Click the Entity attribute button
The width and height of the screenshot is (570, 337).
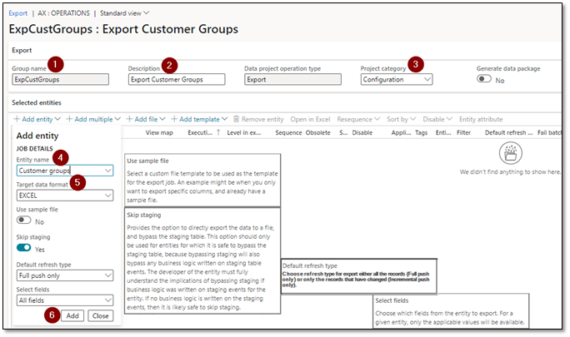(x=481, y=120)
